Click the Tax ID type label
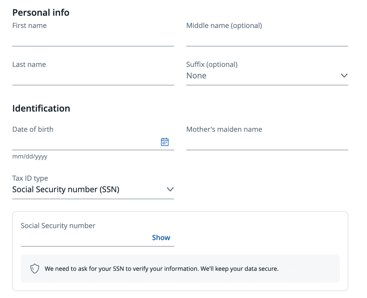This screenshot has height=298, width=367. pyautogui.click(x=30, y=178)
